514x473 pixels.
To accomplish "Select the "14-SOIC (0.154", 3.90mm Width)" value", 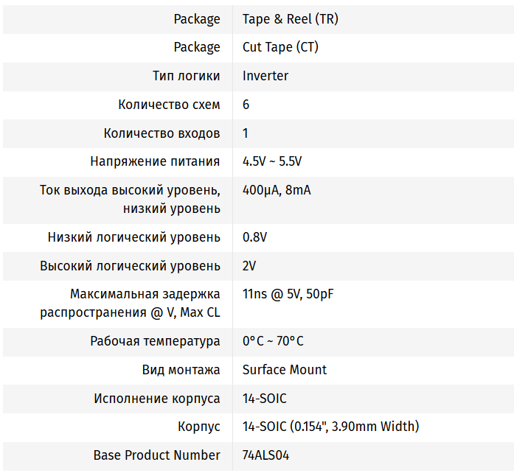I will [330, 427].
